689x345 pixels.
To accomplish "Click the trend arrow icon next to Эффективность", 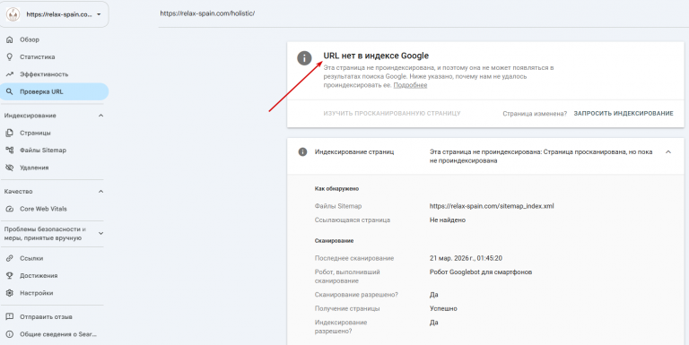I will coord(10,74).
